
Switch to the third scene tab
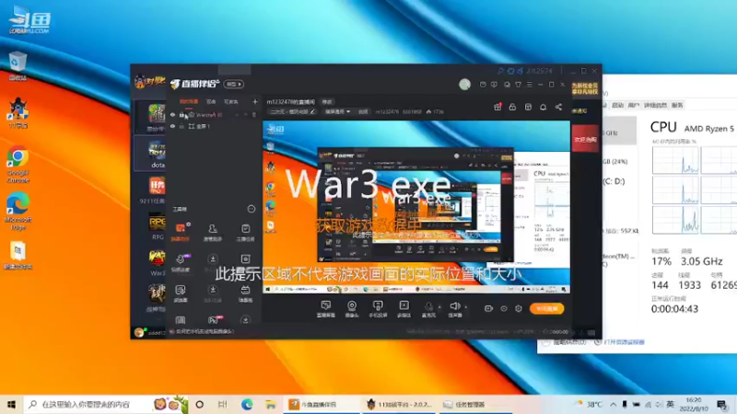231,101
